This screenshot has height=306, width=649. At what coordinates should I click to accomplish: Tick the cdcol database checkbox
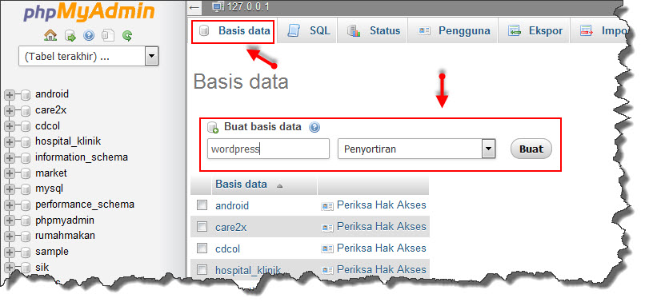click(202, 248)
